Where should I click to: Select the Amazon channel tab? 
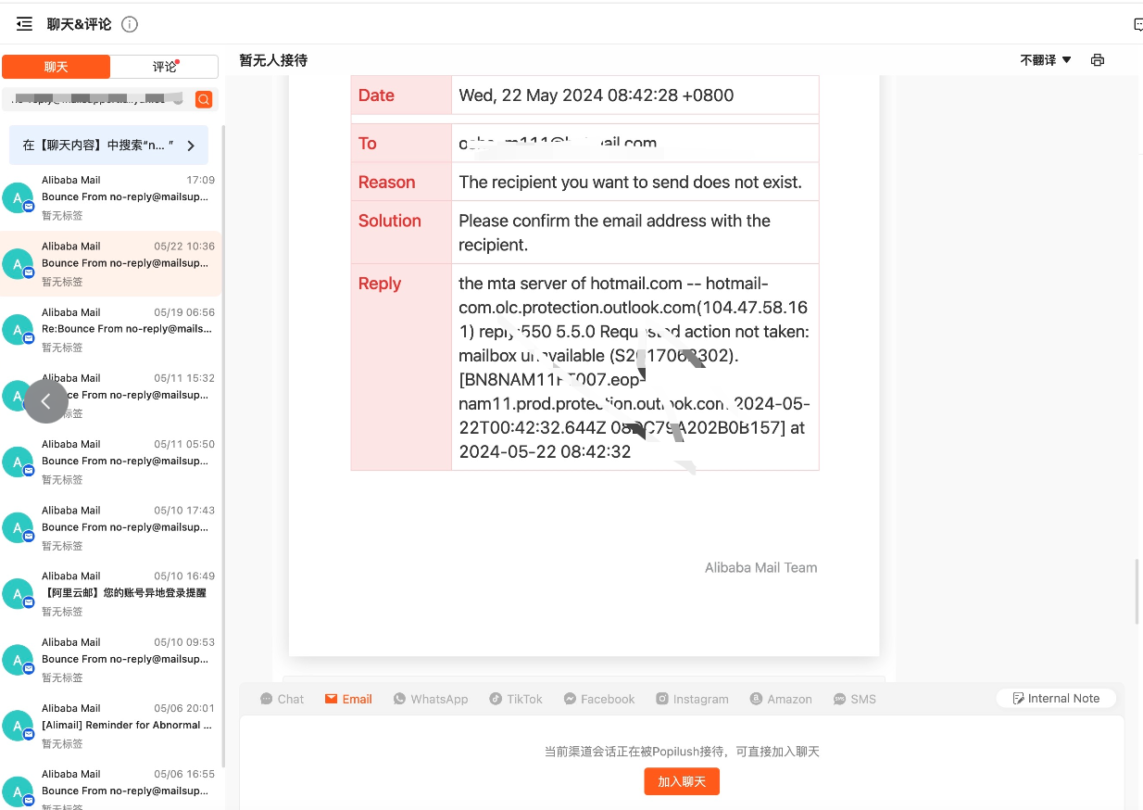click(781, 699)
